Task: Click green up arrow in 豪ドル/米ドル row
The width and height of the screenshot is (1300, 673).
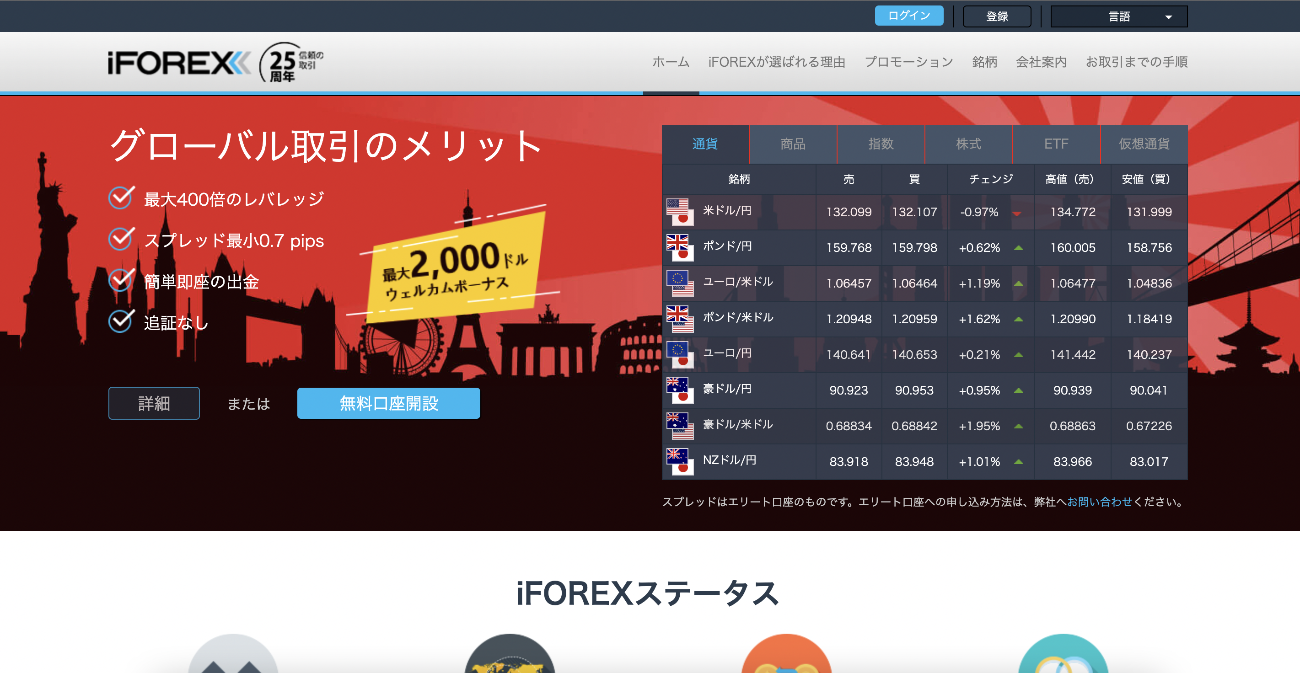Action: click(x=1018, y=426)
